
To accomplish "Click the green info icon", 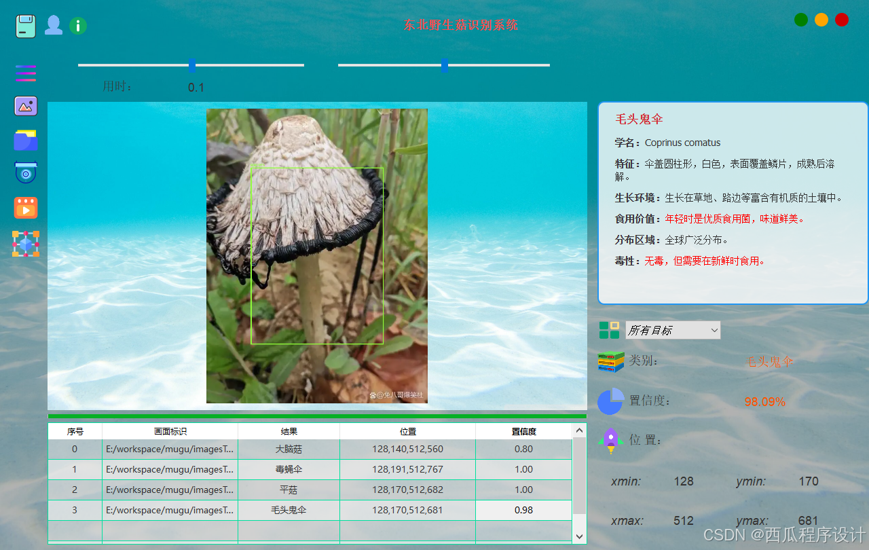I will point(78,26).
